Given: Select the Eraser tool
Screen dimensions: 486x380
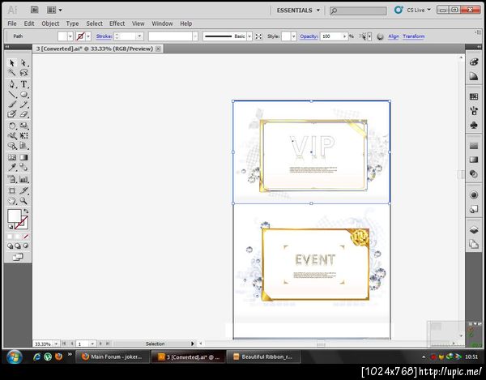Looking at the screenshot, I should pyautogui.click(x=23, y=114).
